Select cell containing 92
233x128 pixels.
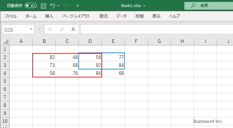90,65
